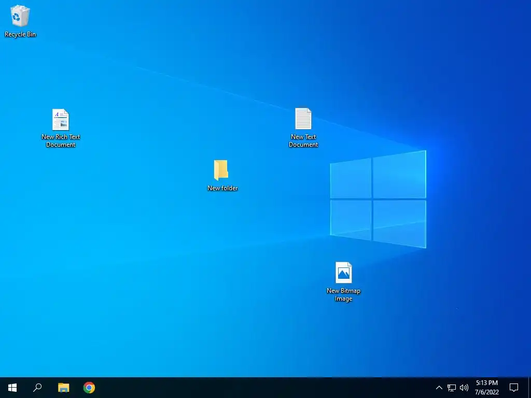Open the Action Center notifications icon
531x398 pixels.
click(x=514, y=388)
